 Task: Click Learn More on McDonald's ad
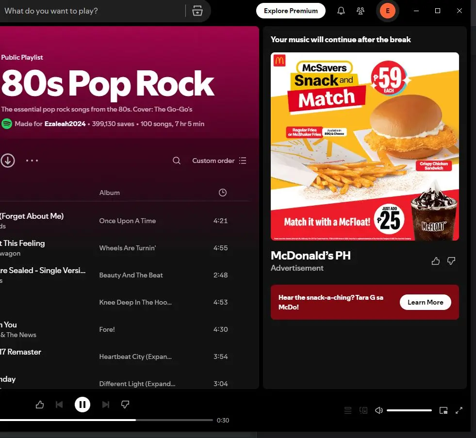[426, 302]
